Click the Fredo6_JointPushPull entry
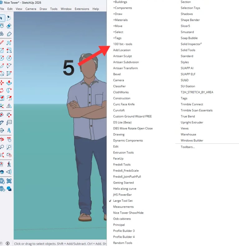Viewport: 239px width, 246px height. (127, 177)
